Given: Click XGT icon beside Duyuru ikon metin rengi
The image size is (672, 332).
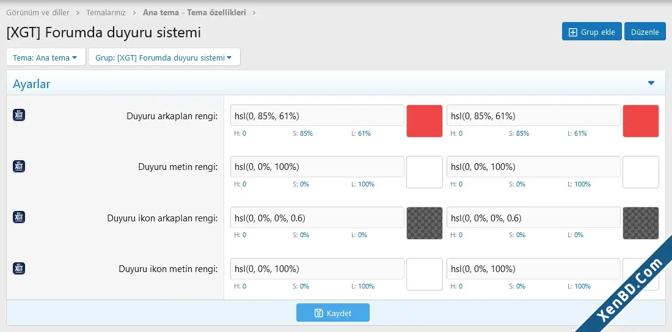Looking at the screenshot, I should click(x=19, y=268).
